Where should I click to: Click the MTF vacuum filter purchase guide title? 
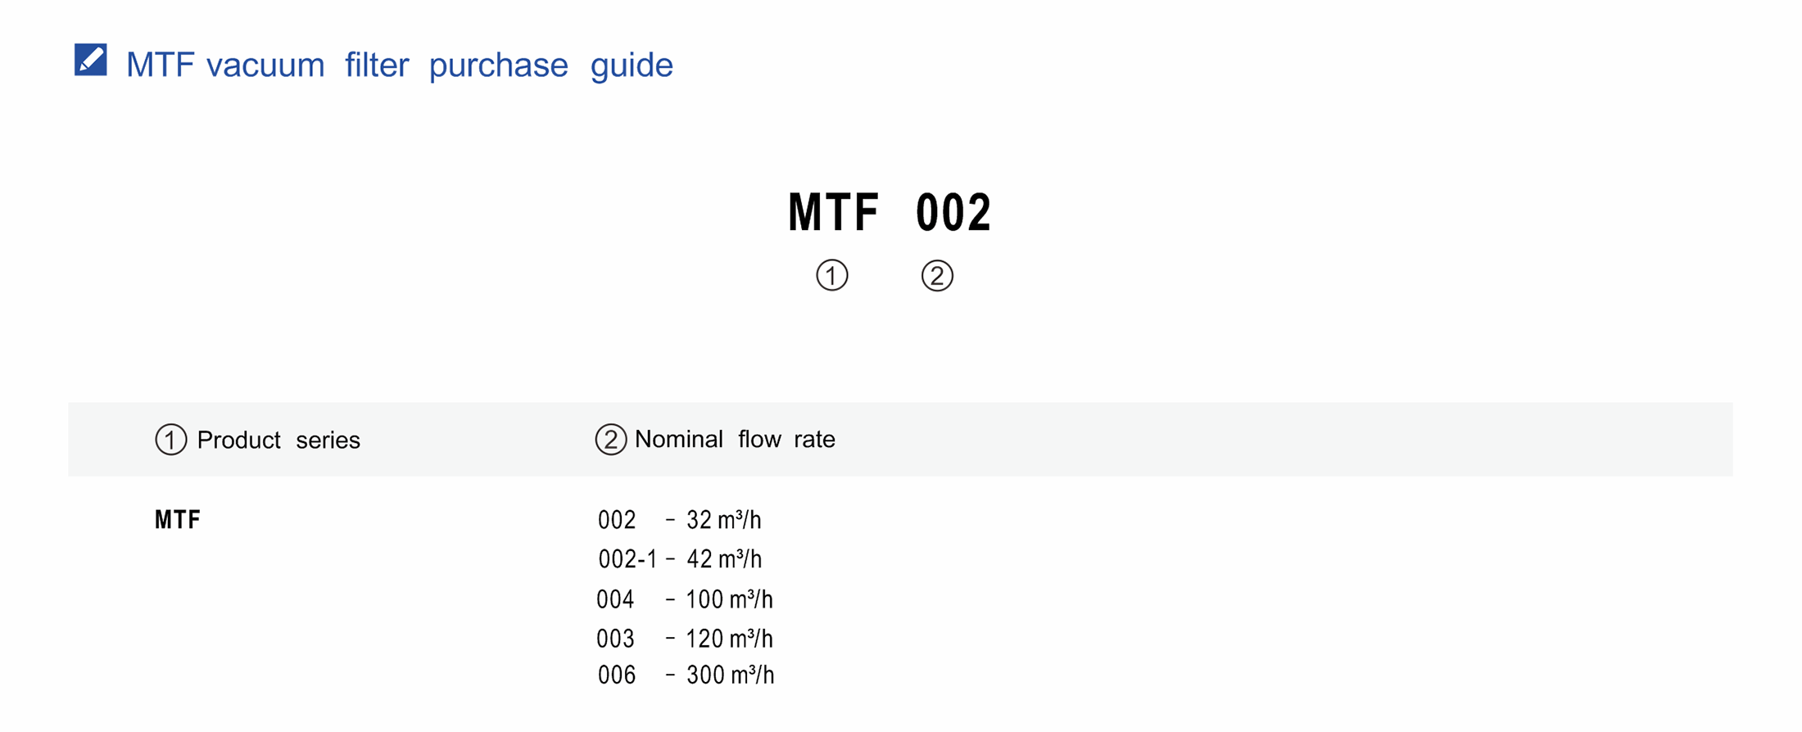point(399,65)
